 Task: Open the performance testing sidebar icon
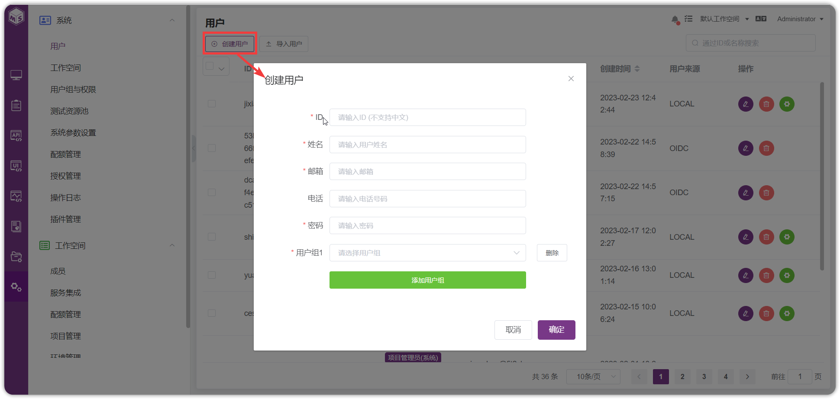click(x=16, y=196)
